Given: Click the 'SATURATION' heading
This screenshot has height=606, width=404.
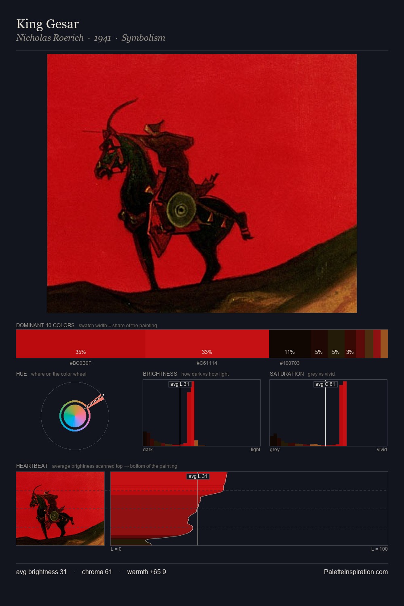Looking at the screenshot, I should (x=287, y=374).
